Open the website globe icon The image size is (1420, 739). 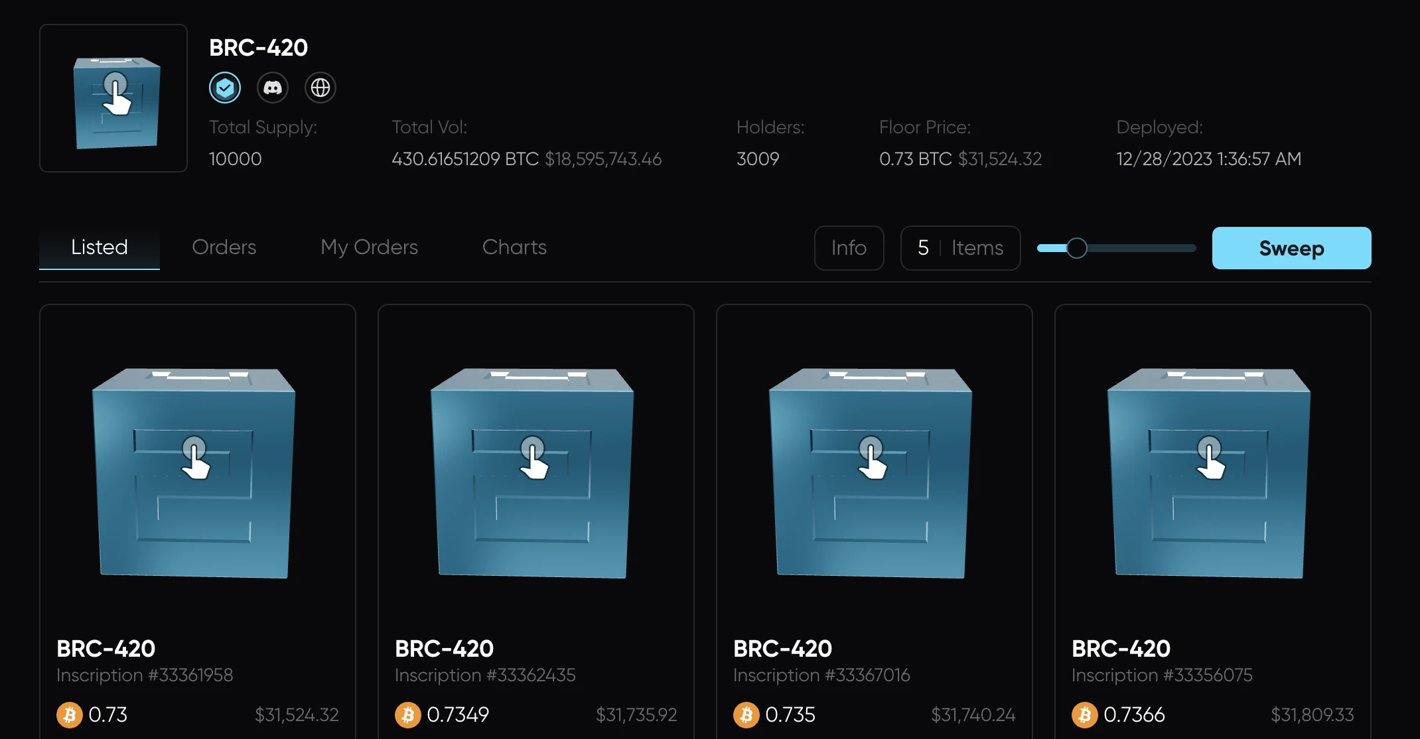click(320, 88)
